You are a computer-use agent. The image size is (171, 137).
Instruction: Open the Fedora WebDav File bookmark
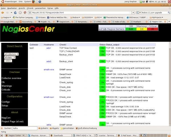58,17
